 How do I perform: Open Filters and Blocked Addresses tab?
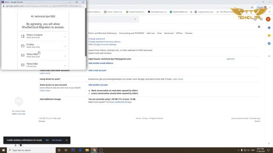[x=102, y=33]
